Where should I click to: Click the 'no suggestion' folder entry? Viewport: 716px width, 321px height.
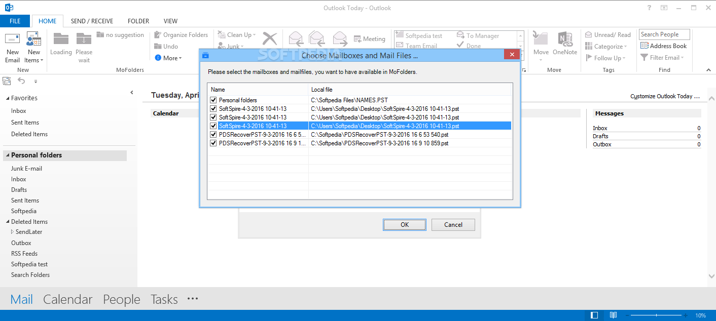pyautogui.click(x=120, y=35)
